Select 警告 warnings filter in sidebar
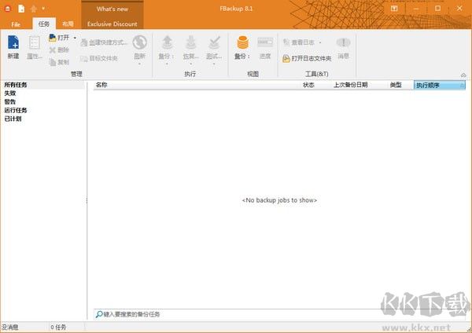The image size is (472, 333). pyautogui.click(x=10, y=102)
